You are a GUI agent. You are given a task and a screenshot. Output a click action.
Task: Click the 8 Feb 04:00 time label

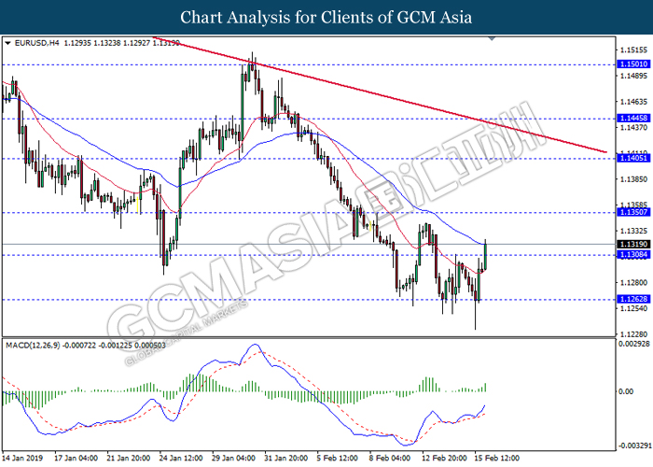[x=390, y=459]
